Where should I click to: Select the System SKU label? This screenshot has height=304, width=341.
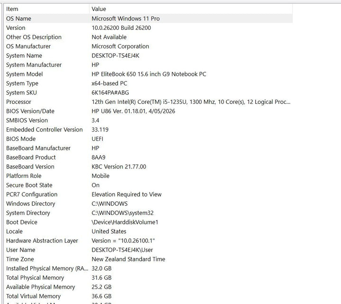[21, 92]
